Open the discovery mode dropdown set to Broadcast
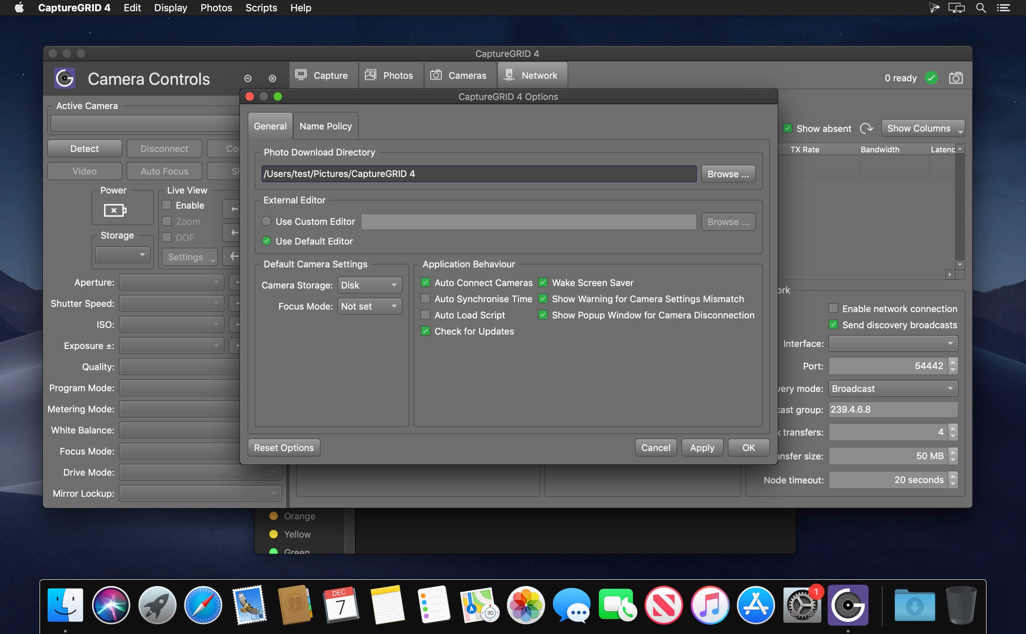The height and width of the screenshot is (634, 1026). 893,389
